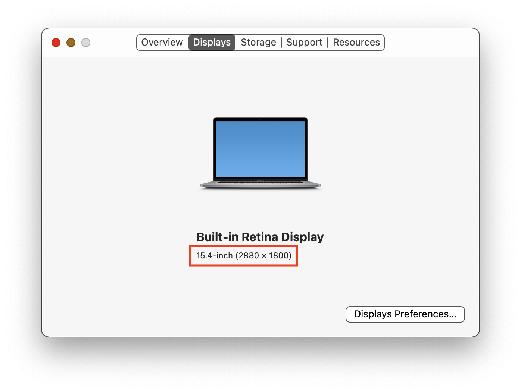Viewport: 521px width, 392px height.
Task: Open the Support tab
Action: click(x=304, y=42)
